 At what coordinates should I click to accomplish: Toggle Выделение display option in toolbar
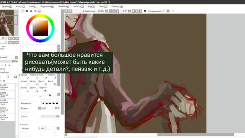(89, 11)
